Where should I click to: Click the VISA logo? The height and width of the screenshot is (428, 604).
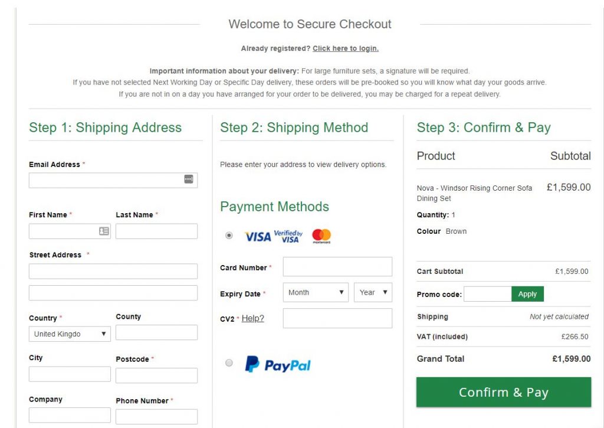[x=258, y=236]
